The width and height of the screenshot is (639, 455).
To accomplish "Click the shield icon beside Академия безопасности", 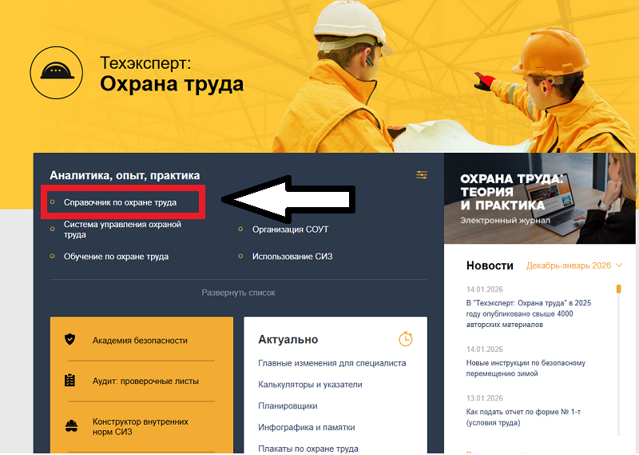I will pos(70,340).
